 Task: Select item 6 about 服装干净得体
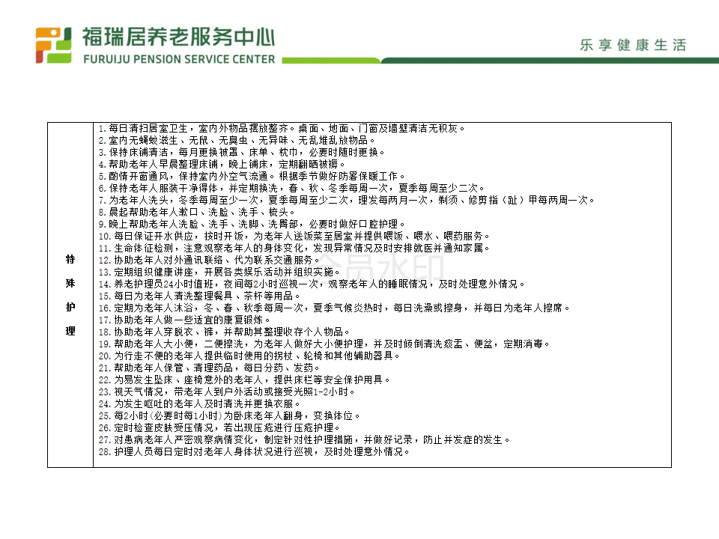click(x=291, y=188)
